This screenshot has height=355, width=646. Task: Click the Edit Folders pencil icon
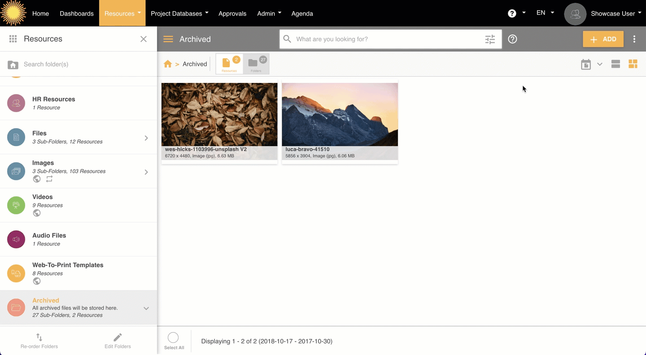click(x=118, y=337)
